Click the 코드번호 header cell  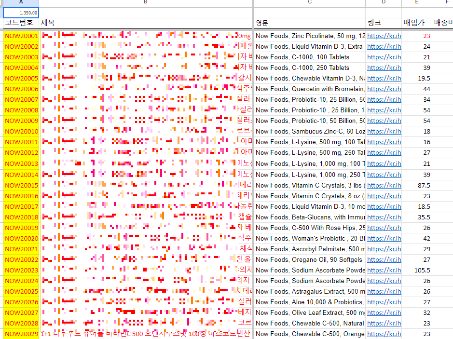pos(21,23)
